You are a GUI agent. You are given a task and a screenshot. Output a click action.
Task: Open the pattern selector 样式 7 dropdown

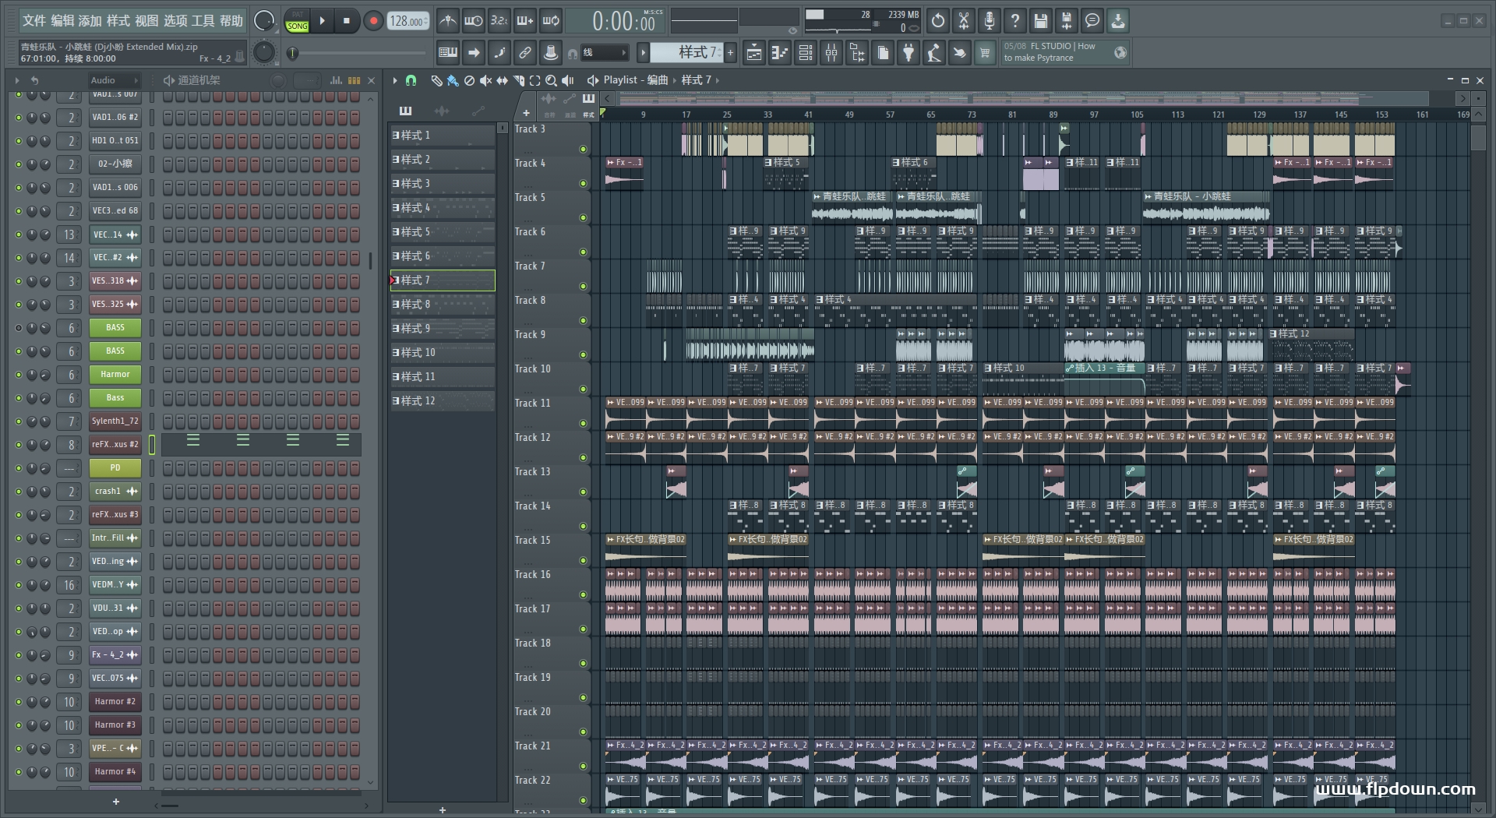[686, 53]
